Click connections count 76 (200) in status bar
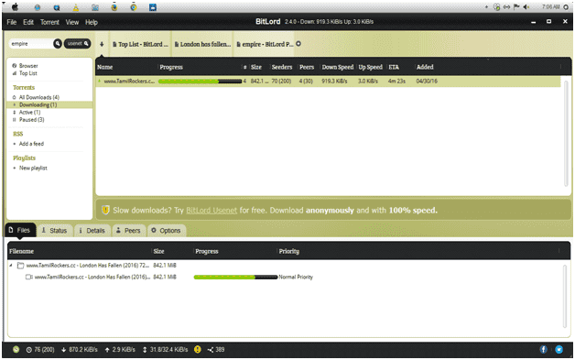 40,350
